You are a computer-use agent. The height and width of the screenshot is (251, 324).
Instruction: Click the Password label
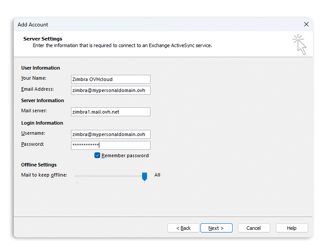click(33, 144)
